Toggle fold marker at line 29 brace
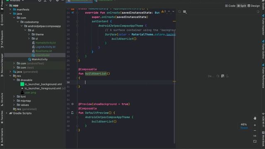Viewport: 265px width, 149px height. pos(77,78)
